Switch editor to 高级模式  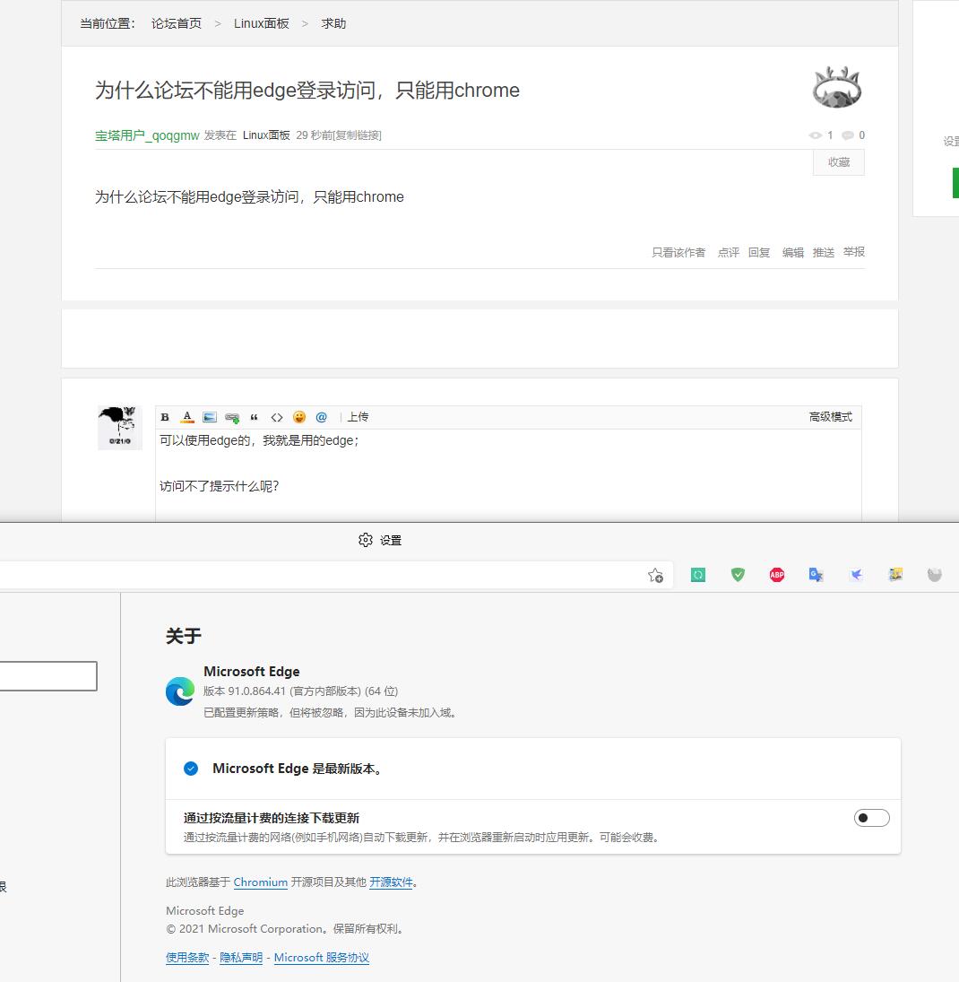[830, 417]
